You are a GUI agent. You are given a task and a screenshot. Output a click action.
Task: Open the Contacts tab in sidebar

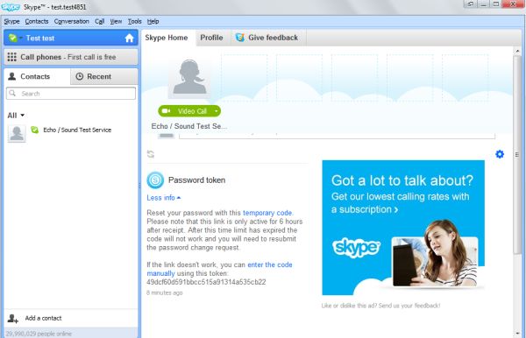coord(37,76)
